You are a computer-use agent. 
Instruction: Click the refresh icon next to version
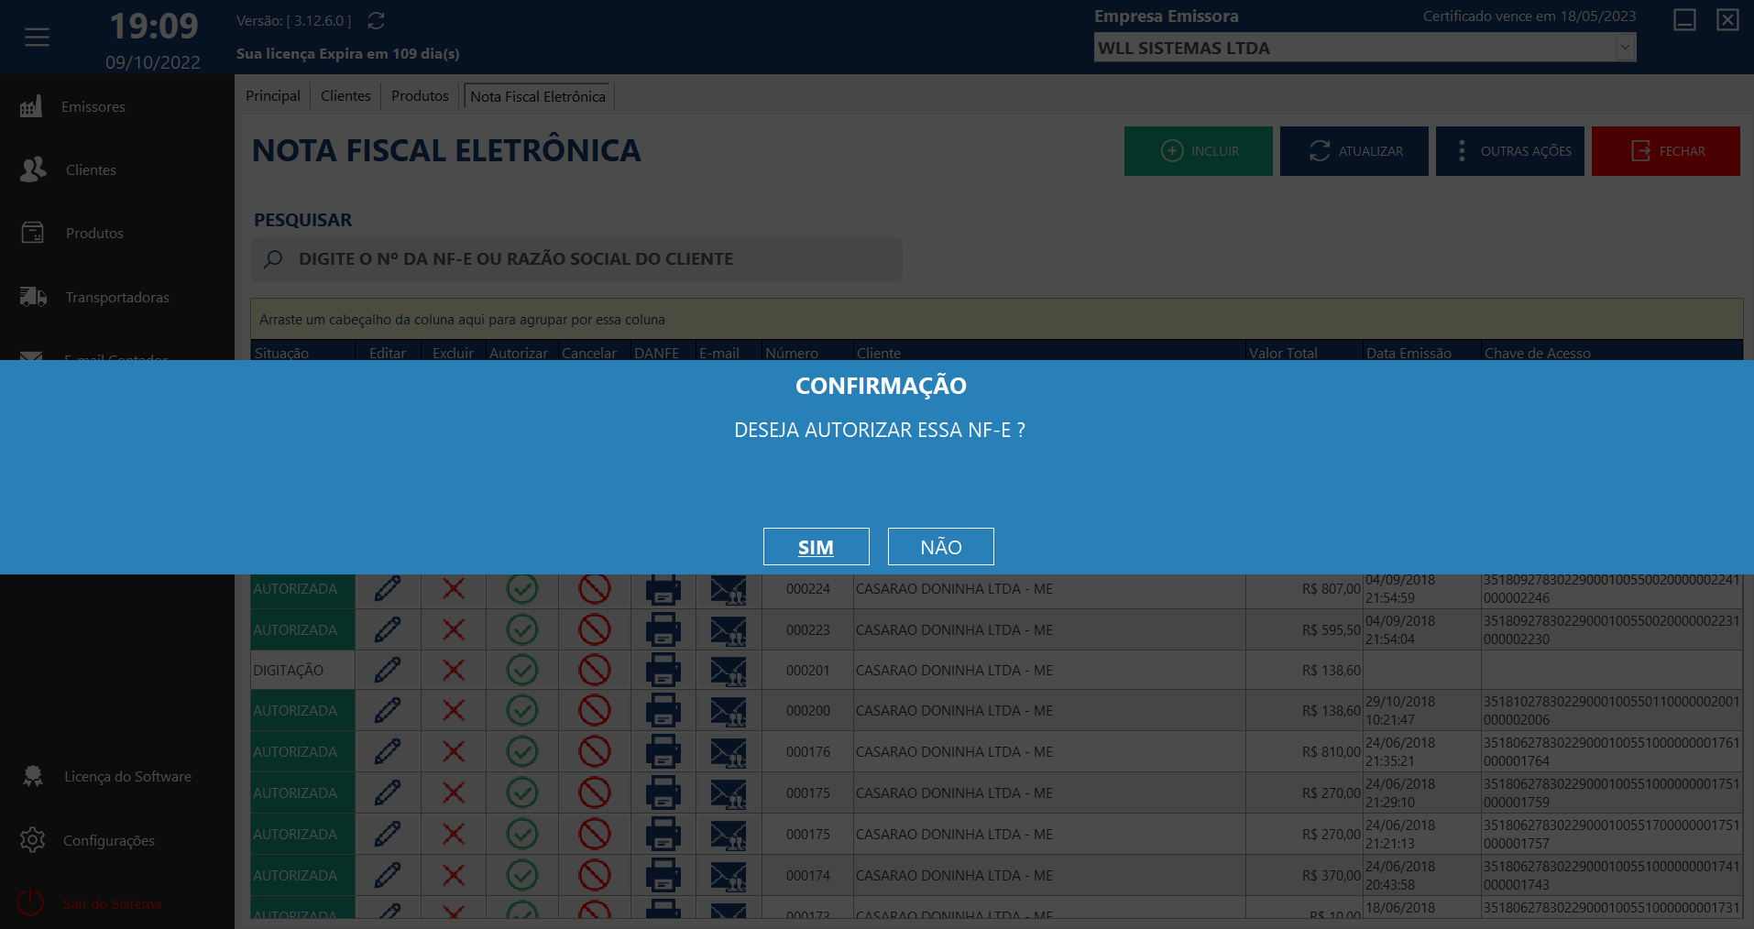[x=376, y=20]
